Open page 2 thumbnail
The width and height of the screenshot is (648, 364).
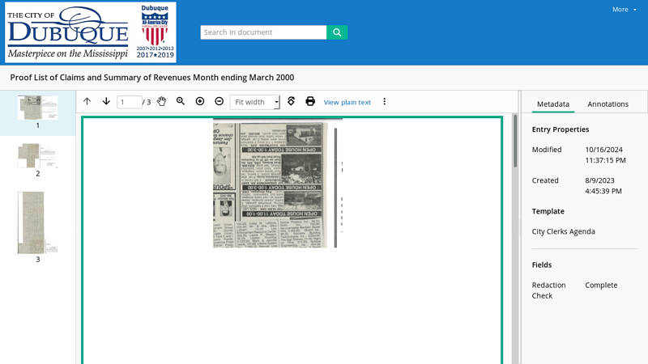pos(37,156)
